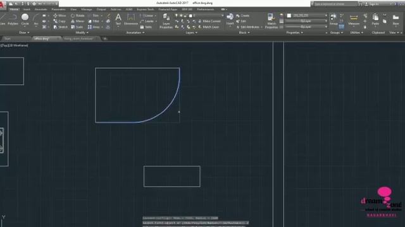Viewport: 405px width, 227px height.
Task: Switch to the Insert ribbon tab
Action: coord(27,9)
